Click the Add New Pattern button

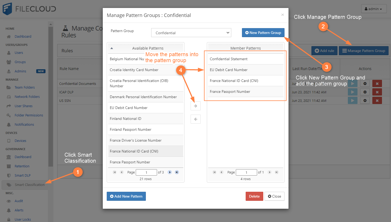(x=126, y=196)
